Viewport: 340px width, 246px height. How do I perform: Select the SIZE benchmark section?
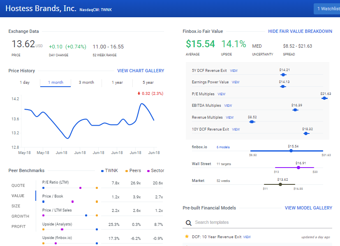(16, 206)
